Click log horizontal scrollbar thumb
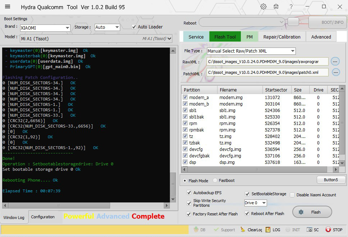348x237 pixels. pyautogui.click(x=59, y=205)
